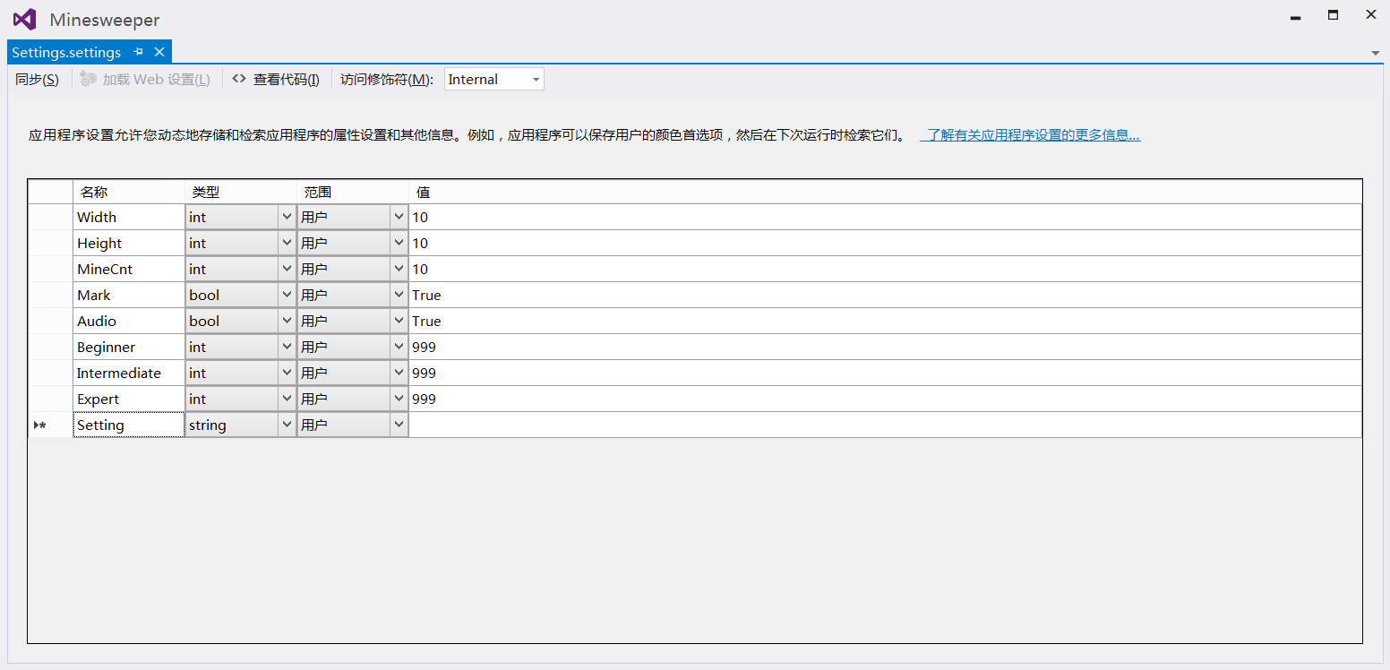Image resolution: width=1390 pixels, height=670 pixels.
Task: Open the application settings more info link
Action: point(1033,135)
